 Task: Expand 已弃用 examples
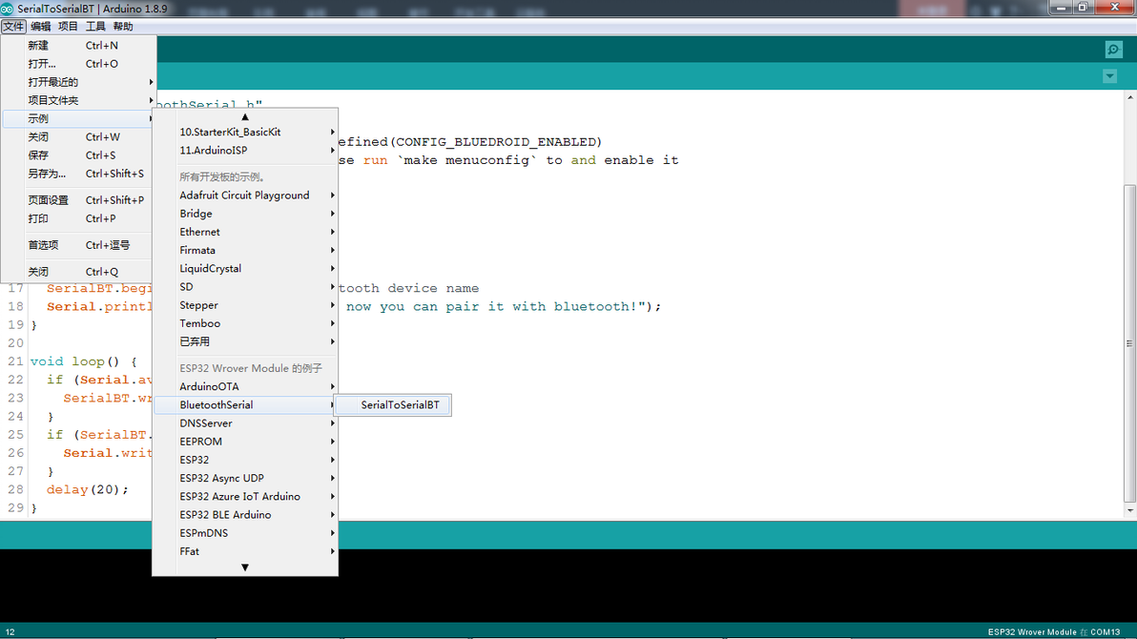pyautogui.click(x=245, y=341)
